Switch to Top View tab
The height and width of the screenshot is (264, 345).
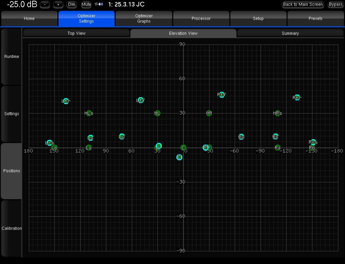tap(76, 33)
